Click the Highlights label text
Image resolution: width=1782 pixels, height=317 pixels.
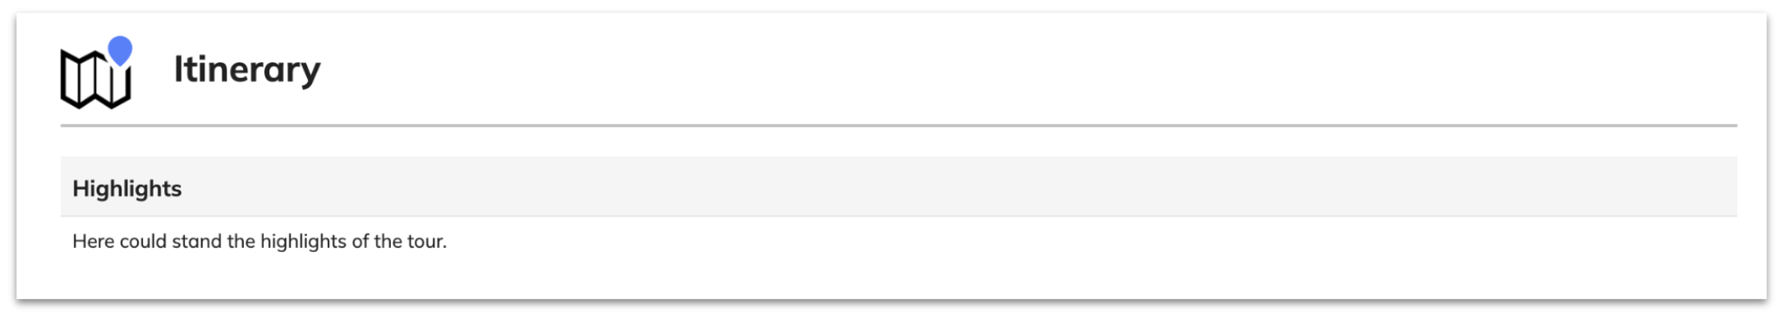tap(127, 189)
